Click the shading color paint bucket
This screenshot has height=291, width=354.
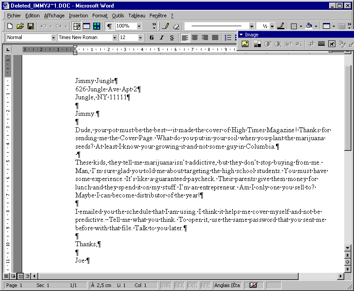point(309,26)
